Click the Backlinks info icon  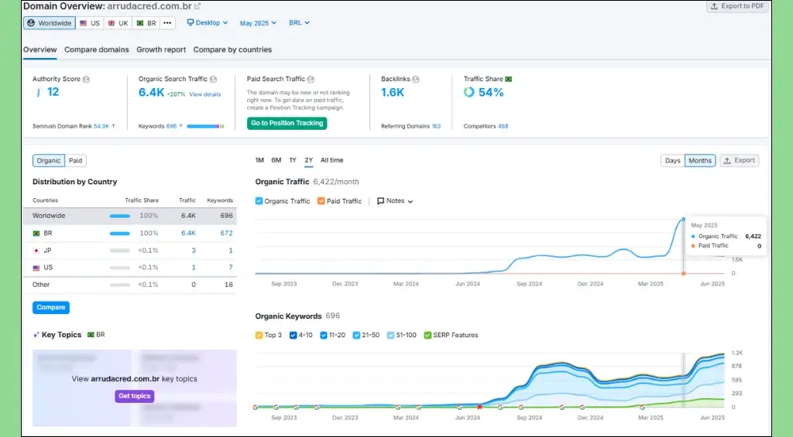[x=416, y=80]
